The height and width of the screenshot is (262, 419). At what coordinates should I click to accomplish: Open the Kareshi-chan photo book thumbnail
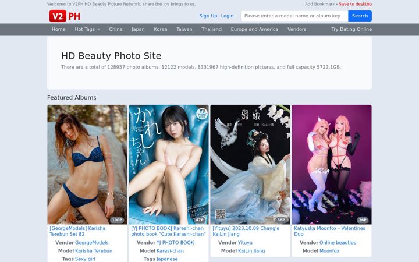(169, 164)
